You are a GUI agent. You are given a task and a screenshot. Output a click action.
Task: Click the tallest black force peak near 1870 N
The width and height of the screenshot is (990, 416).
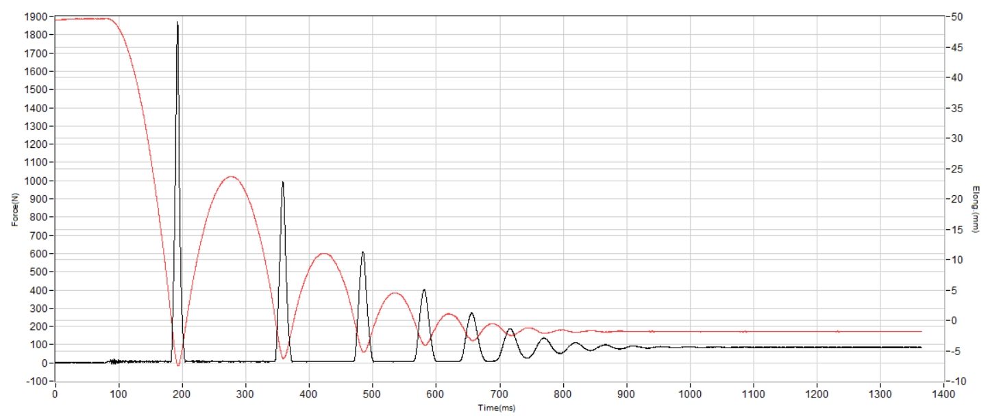[x=177, y=23]
